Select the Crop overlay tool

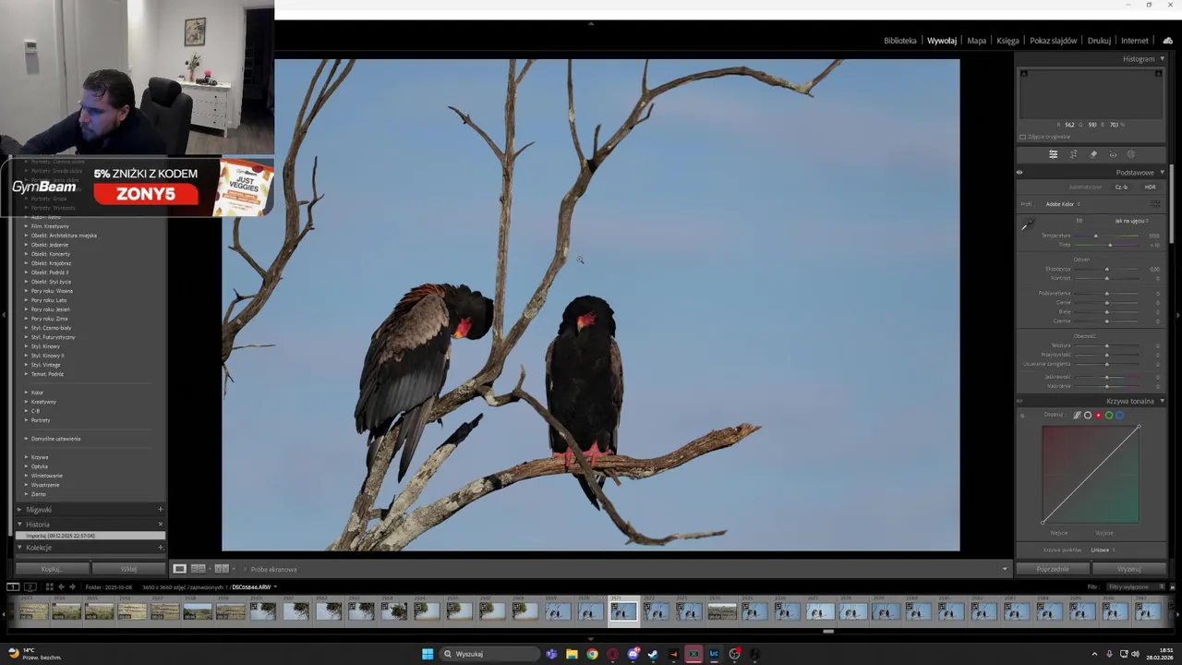(1073, 154)
